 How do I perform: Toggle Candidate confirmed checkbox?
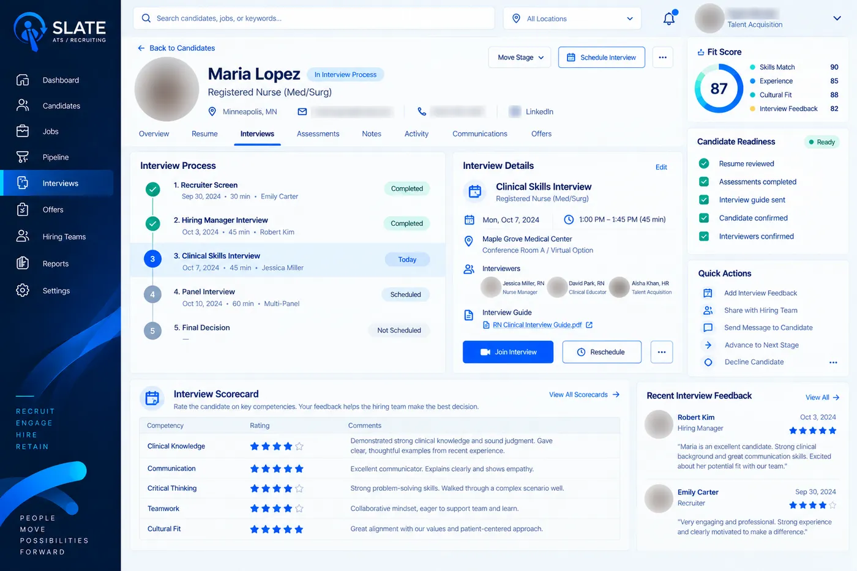(704, 218)
